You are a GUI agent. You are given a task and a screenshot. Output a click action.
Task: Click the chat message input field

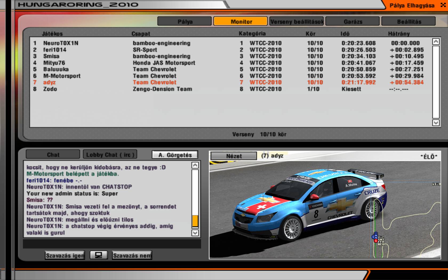[112, 244]
